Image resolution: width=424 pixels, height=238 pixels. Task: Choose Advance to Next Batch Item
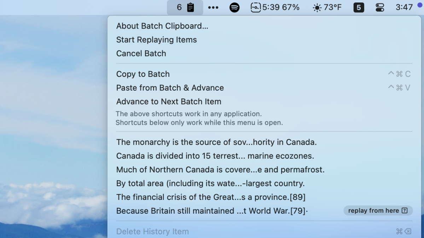(264, 101)
